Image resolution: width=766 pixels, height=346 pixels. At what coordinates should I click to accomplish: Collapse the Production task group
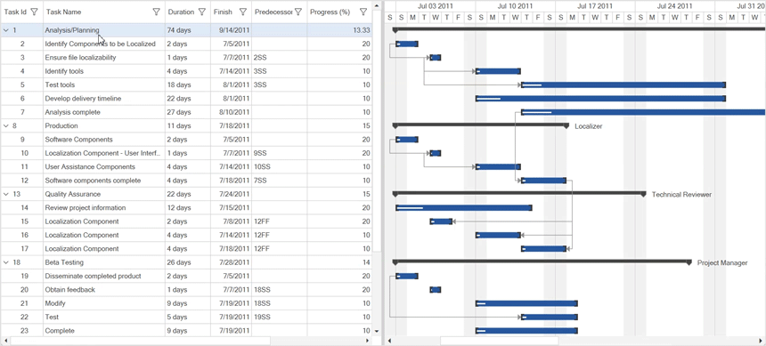click(x=6, y=126)
